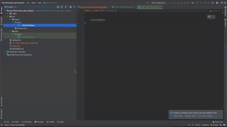The width and height of the screenshot is (227, 127).
Task: Click View Files link in notification
Action: (x=178, y=116)
